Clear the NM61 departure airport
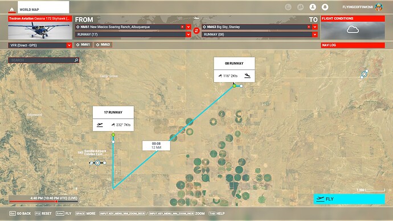393x221 pixels. pos(182,27)
